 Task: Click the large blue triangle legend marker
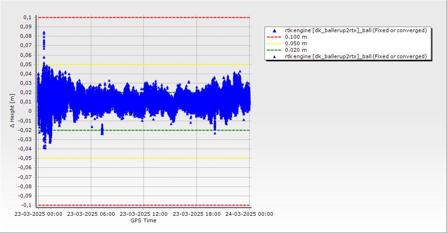point(275,30)
